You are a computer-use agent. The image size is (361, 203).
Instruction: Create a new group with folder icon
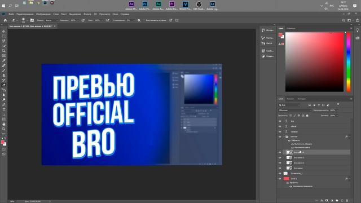tap(337, 201)
